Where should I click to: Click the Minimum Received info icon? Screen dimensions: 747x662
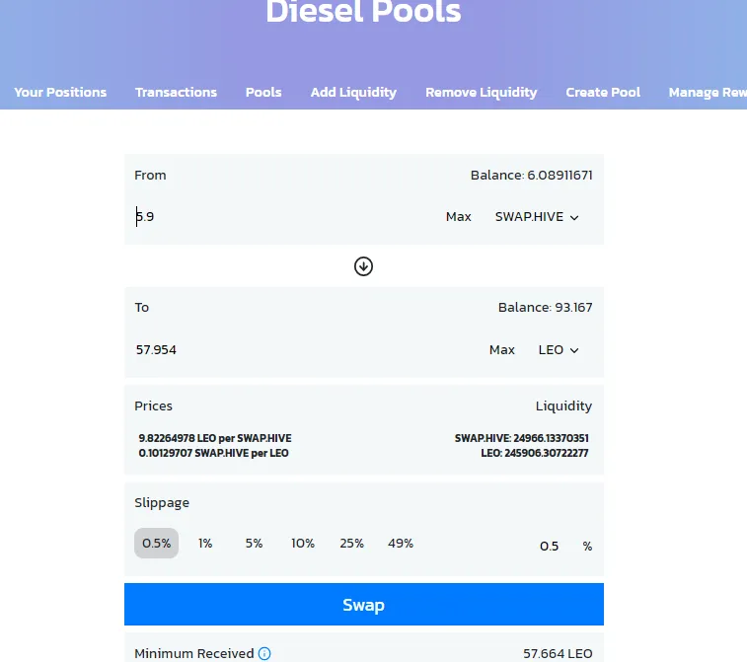264,653
